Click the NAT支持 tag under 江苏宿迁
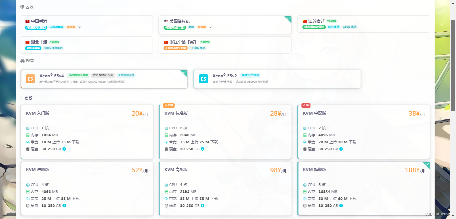Viewport: 456px width, 219px height. 333,27
